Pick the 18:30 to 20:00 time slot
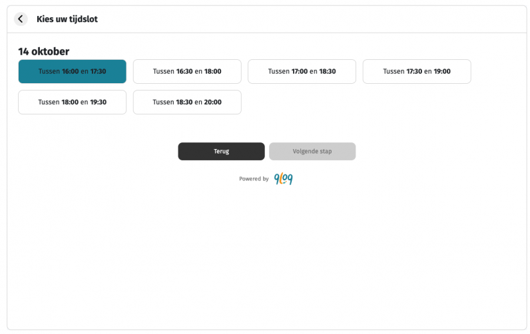Image resolution: width=530 pixels, height=334 pixels. click(186, 102)
